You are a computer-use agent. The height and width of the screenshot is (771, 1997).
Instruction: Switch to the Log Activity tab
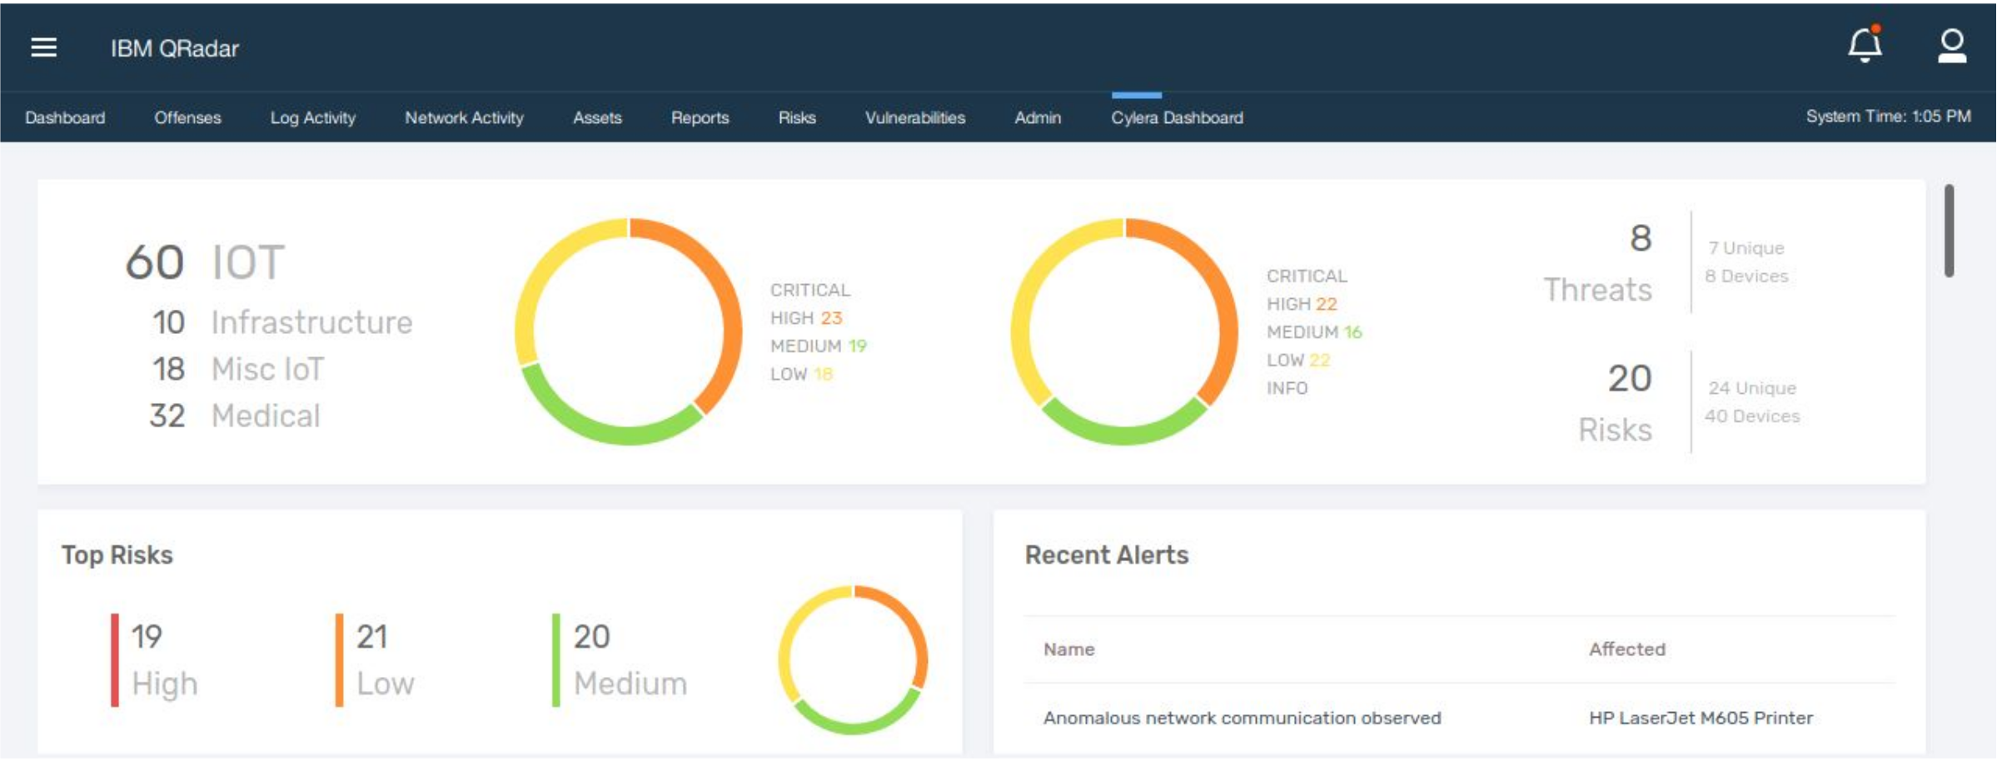[312, 117]
